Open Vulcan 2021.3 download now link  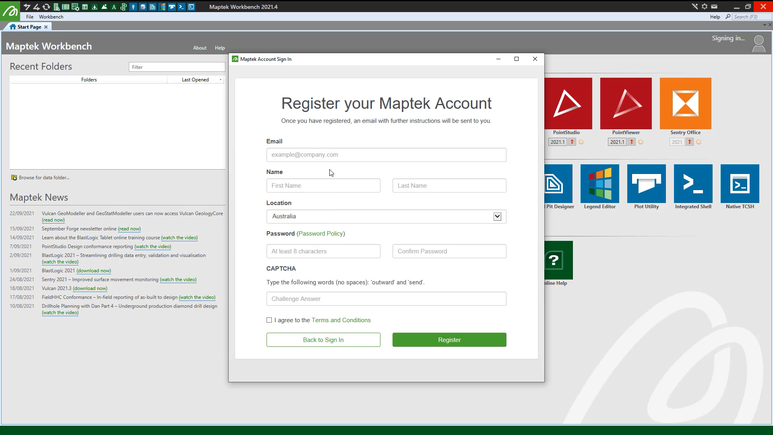point(90,288)
